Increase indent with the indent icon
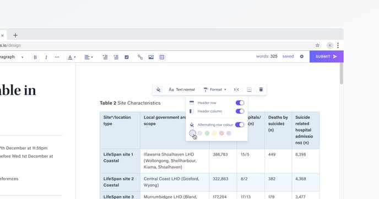This screenshot has height=199, width=379. (116, 57)
